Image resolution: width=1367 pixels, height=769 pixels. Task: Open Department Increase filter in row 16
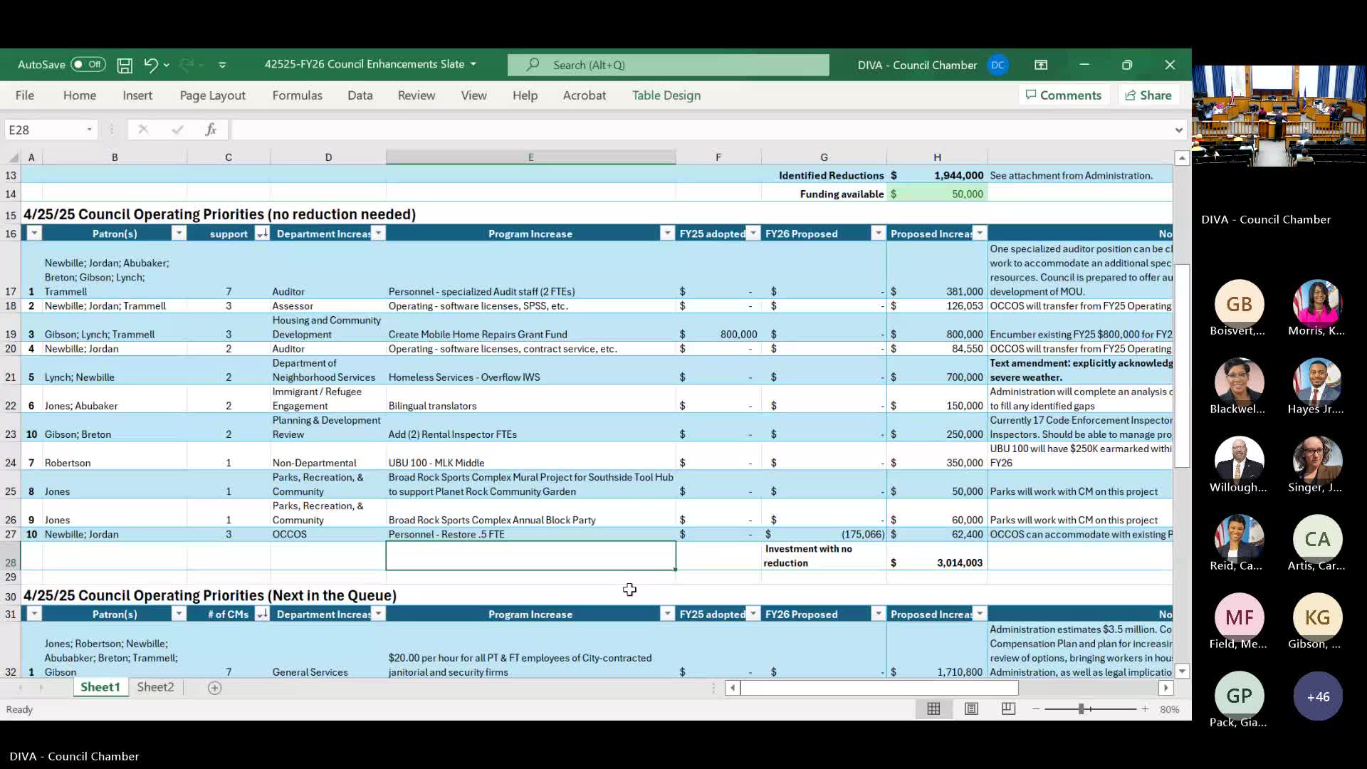point(379,234)
